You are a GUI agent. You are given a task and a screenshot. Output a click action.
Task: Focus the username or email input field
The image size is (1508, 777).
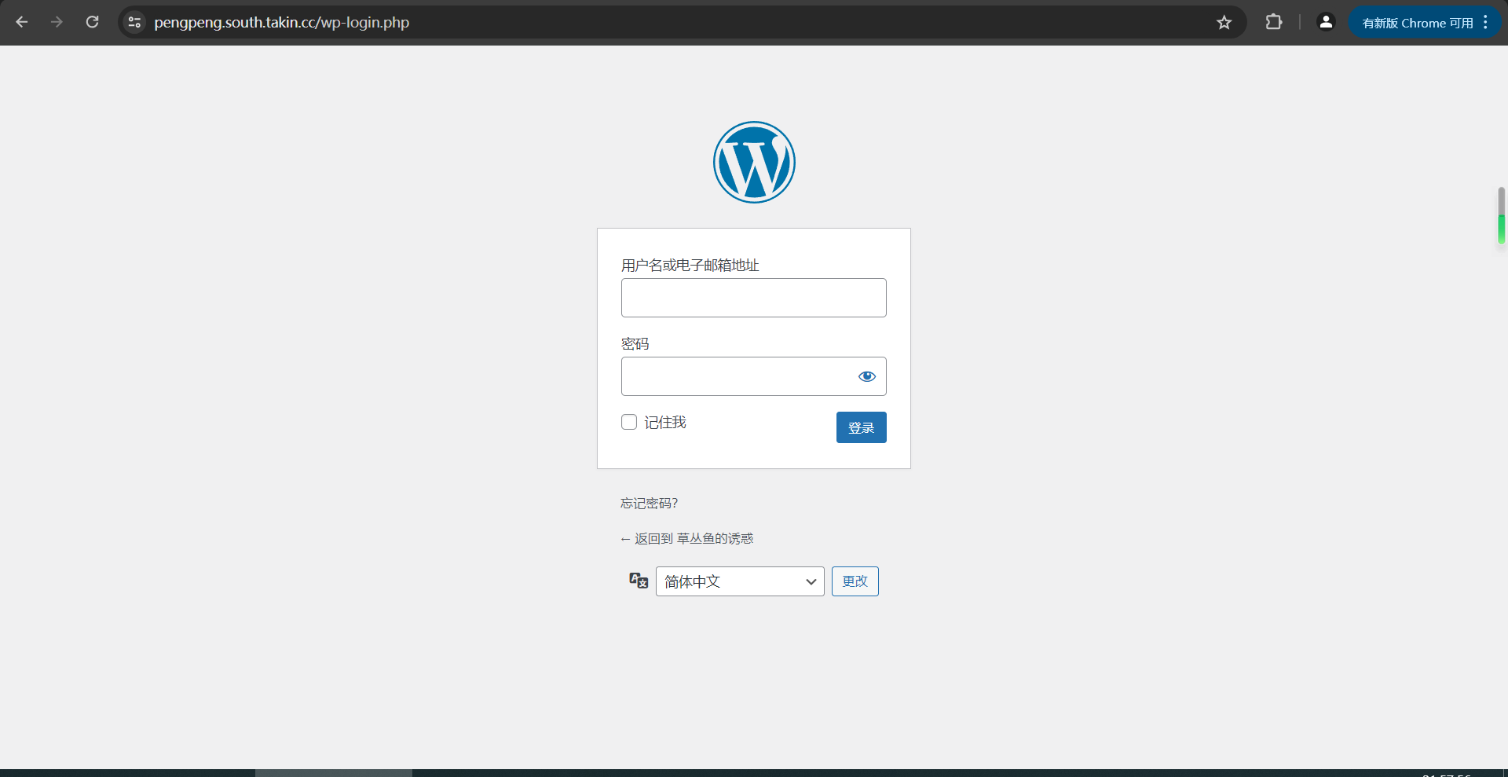point(754,298)
